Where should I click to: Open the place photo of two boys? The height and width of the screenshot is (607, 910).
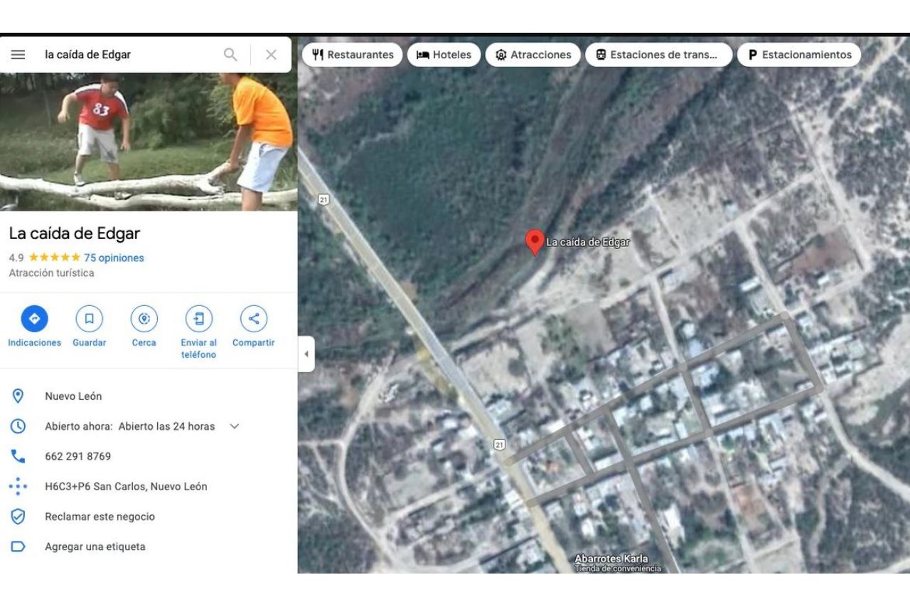[149, 142]
